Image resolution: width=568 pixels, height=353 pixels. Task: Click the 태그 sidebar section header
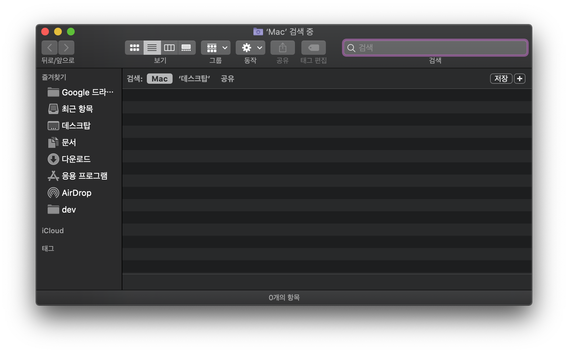coord(48,248)
